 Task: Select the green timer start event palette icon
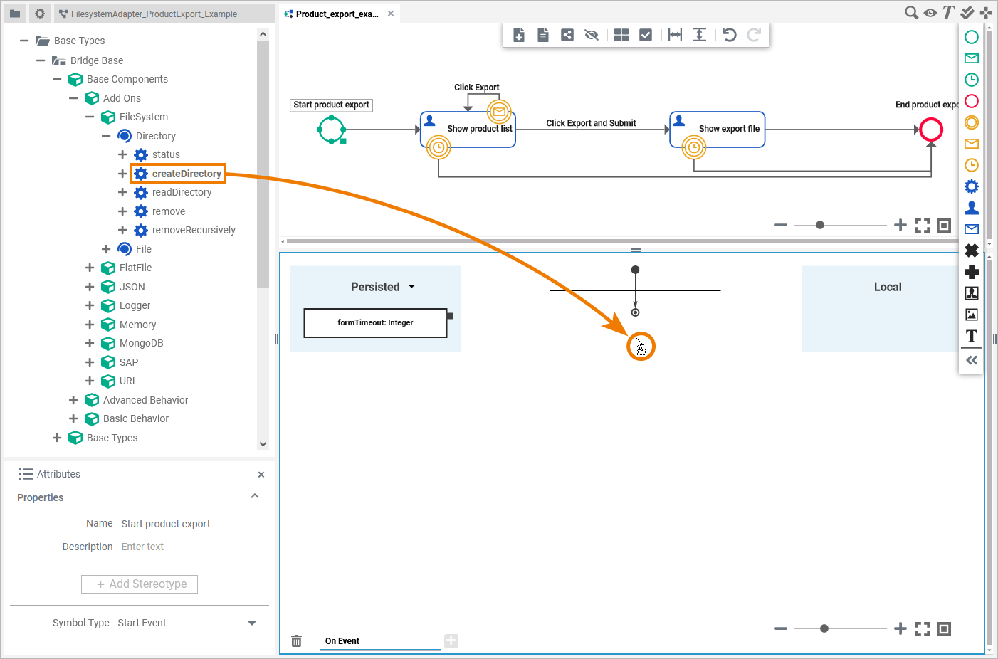click(971, 80)
